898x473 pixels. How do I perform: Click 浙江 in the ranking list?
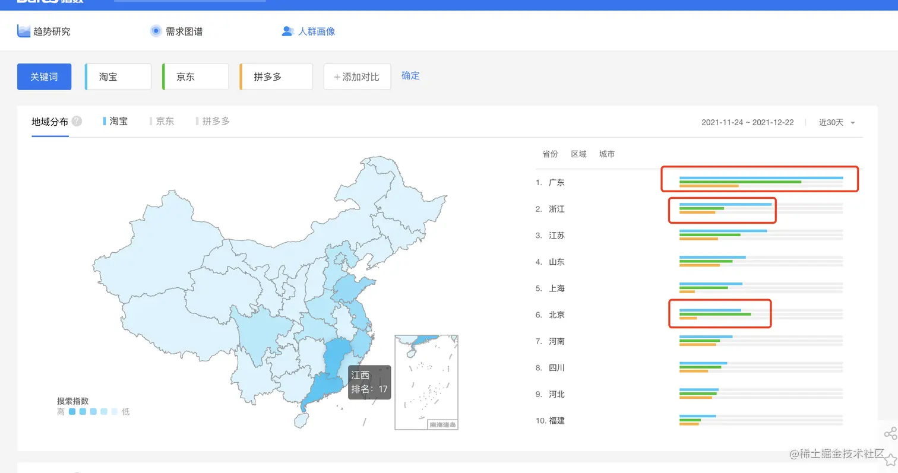556,209
